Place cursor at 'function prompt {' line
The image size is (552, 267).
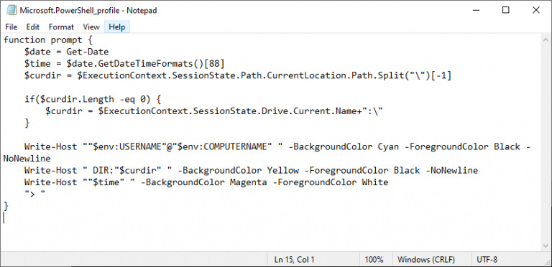[48, 39]
